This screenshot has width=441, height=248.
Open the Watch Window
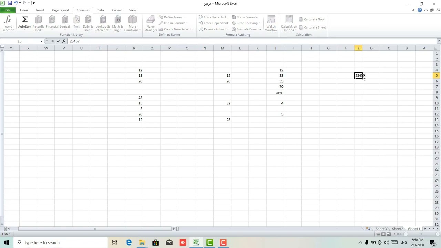(x=271, y=24)
